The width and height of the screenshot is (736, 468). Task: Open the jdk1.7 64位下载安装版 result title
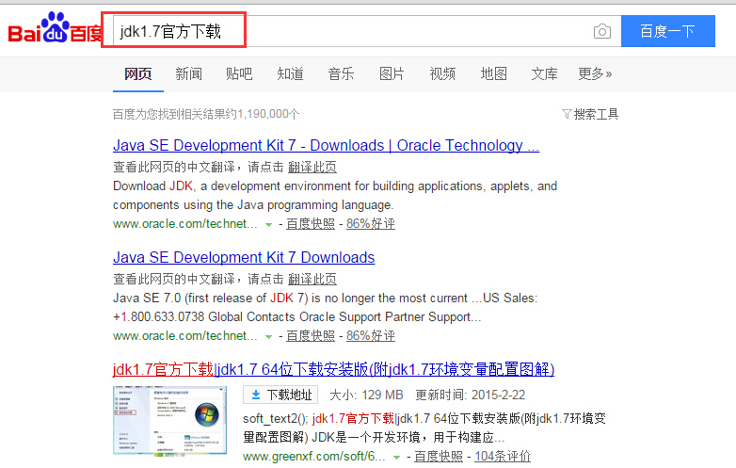click(x=334, y=369)
